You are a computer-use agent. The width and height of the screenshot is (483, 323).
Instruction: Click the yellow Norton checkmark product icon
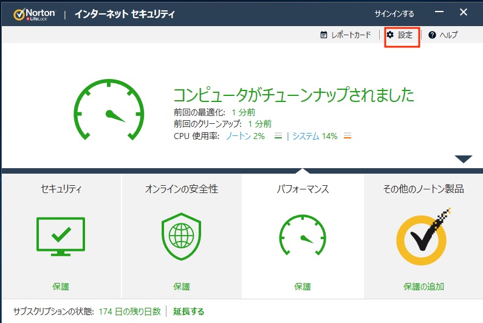point(423,236)
